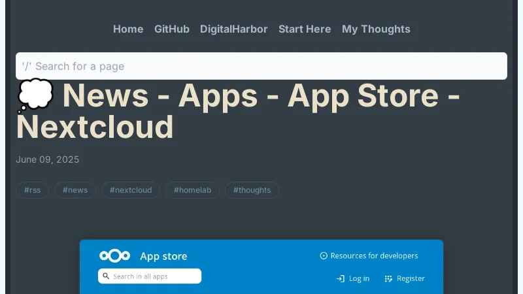Open the Home navigation link
Image resolution: width=523 pixels, height=294 pixels.
point(128,29)
